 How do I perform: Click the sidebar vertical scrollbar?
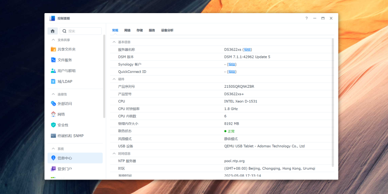click(104, 76)
